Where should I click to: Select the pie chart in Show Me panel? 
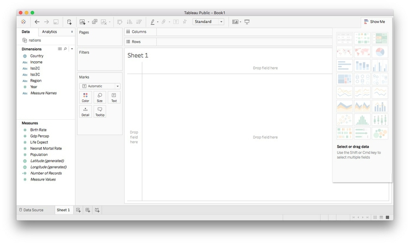[380, 53]
